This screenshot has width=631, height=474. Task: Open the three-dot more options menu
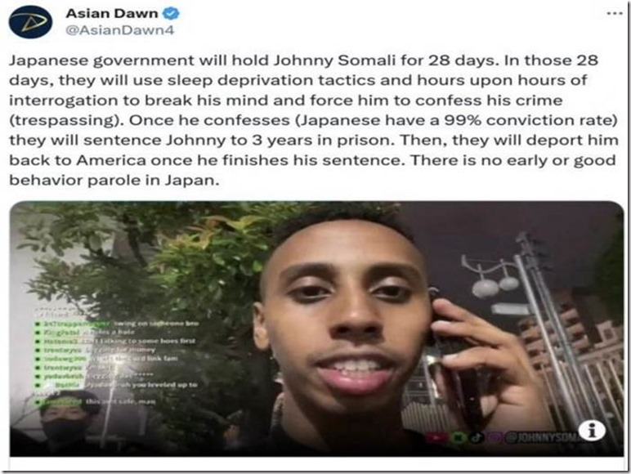click(615, 14)
